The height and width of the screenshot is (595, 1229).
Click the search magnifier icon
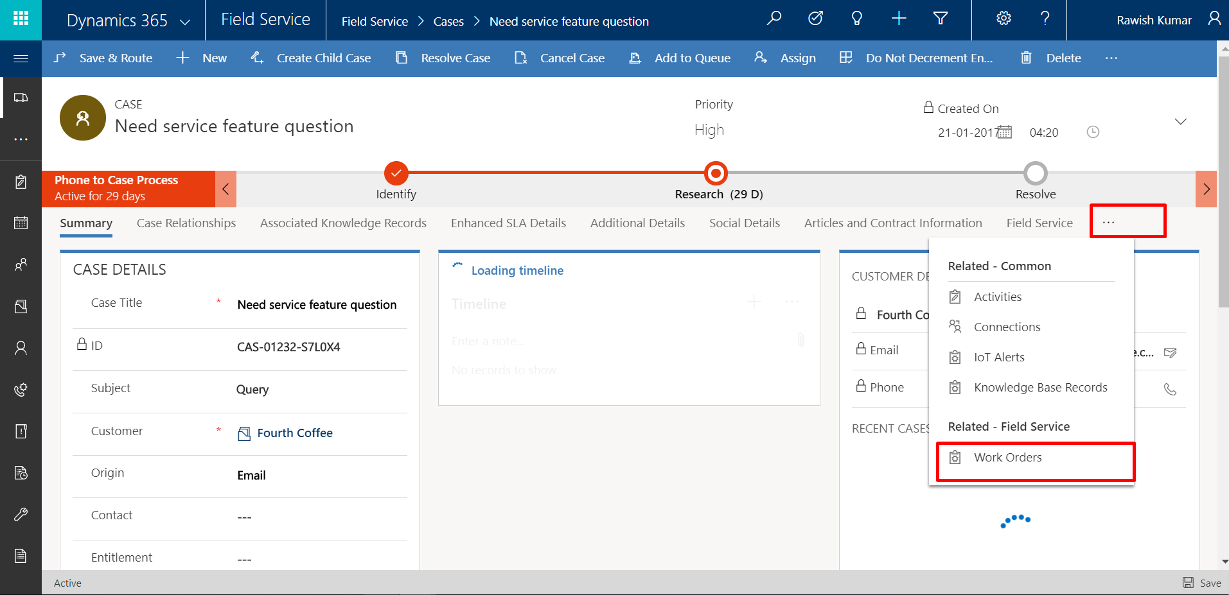[774, 19]
